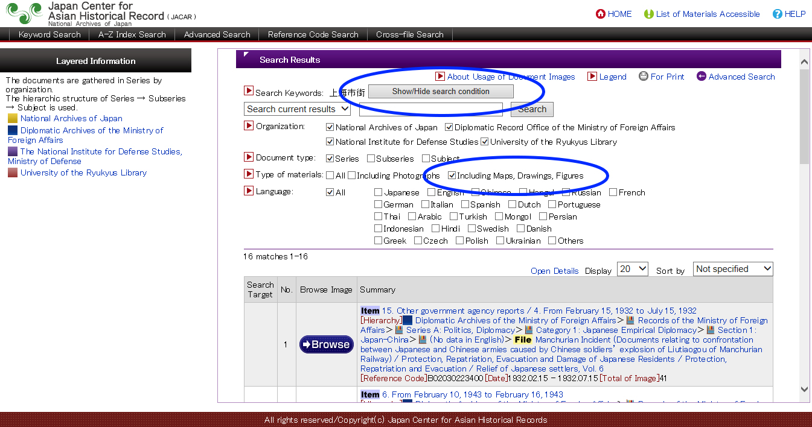Click the HELP question mark icon
The width and height of the screenshot is (812, 427).
pyautogui.click(x=778, y=14)
